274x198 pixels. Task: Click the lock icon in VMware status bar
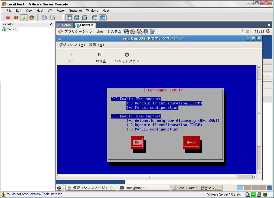(239, 194)
